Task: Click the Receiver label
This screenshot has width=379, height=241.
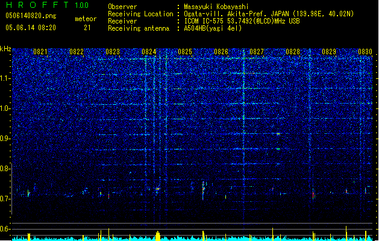Action: pos(122,21)
